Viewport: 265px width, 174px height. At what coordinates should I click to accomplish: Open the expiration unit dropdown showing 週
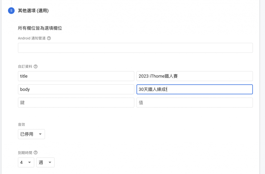point(46,162)
